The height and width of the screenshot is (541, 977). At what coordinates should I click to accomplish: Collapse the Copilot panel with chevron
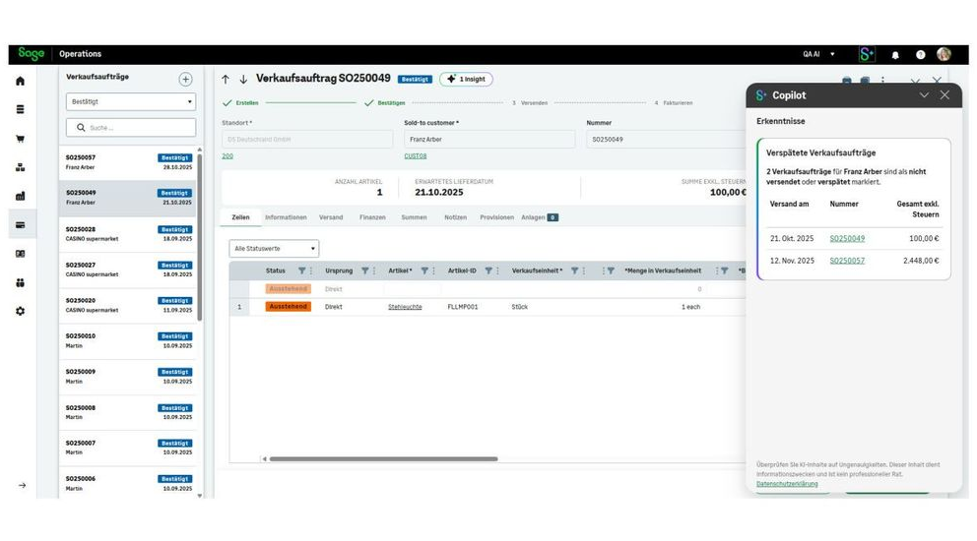[924, 95]
